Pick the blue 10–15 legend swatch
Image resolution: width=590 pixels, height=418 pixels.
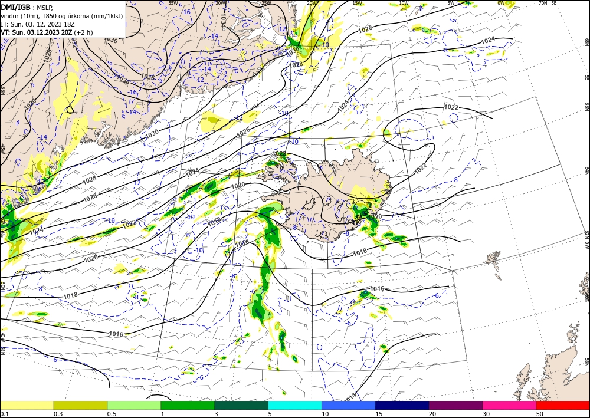349,405
